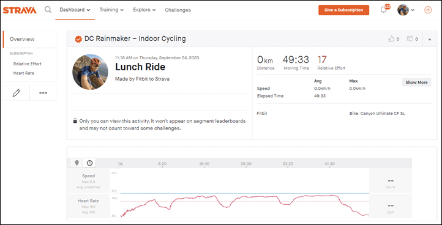Open the search magnifier icon
The height and width of the screenshot is (225, 442).
pyautogui.click(x=48, y=10)
